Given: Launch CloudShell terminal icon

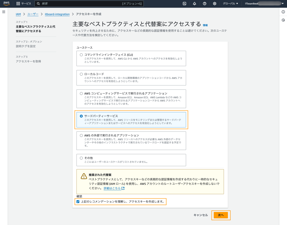Looking at the screenshot, I should [x=184, y=4].
